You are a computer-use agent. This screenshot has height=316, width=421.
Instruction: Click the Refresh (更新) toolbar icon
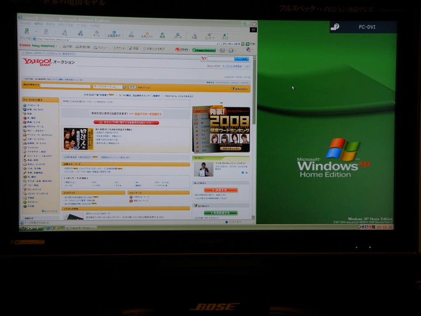pos(81,33)
